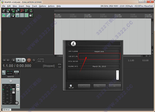The width and height of the screenshot is (155, 112).
Task: Click timeline ruler marker 4.1.00
Action: pos(148,15)
